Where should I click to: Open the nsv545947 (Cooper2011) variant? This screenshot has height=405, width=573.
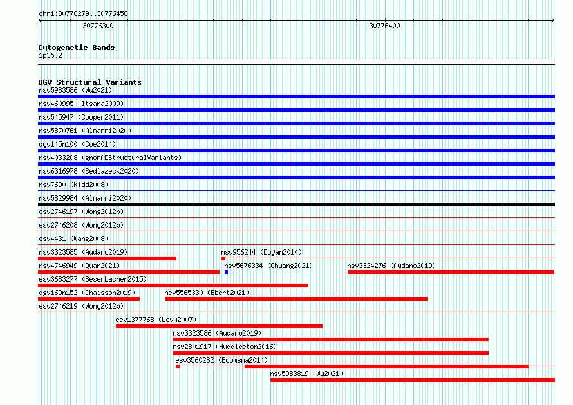[81, 117]
